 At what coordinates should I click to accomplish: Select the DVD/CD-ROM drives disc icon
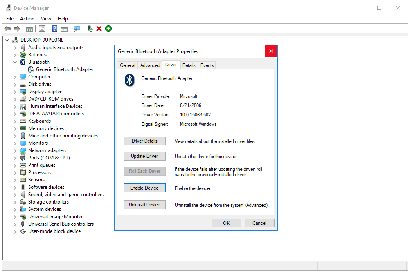coord(23,99)
